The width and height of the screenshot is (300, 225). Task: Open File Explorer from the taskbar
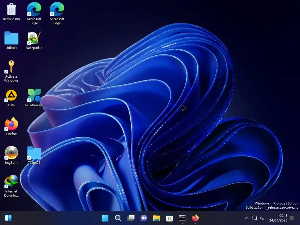157,218
